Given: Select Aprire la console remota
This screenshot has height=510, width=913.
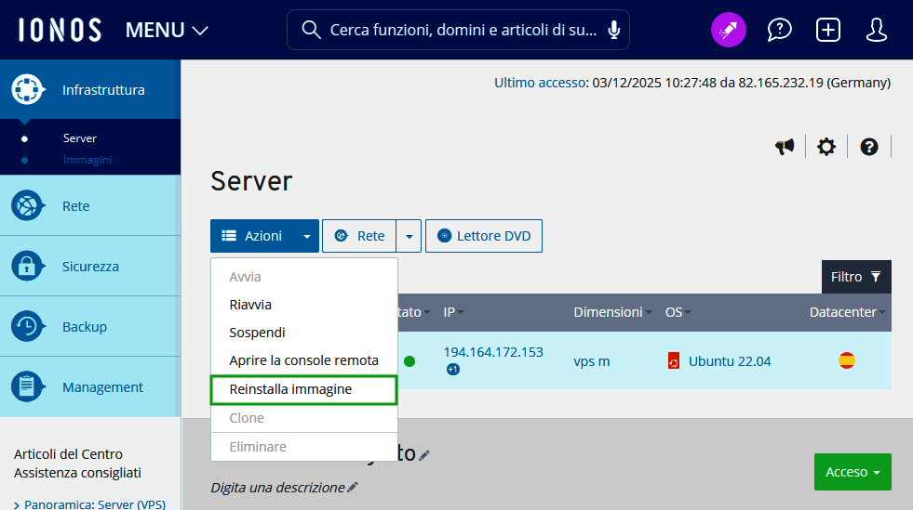Looking at the screenshot, I should (304, 360).
